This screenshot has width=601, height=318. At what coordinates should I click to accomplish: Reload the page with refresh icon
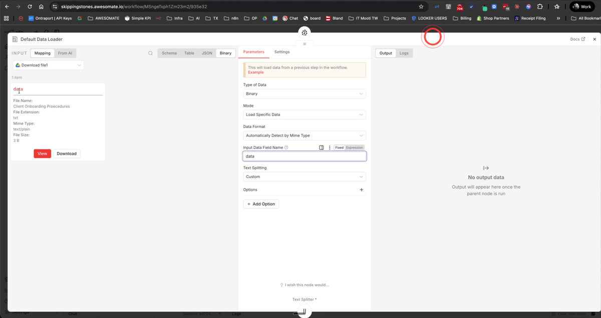coord(30,7)
